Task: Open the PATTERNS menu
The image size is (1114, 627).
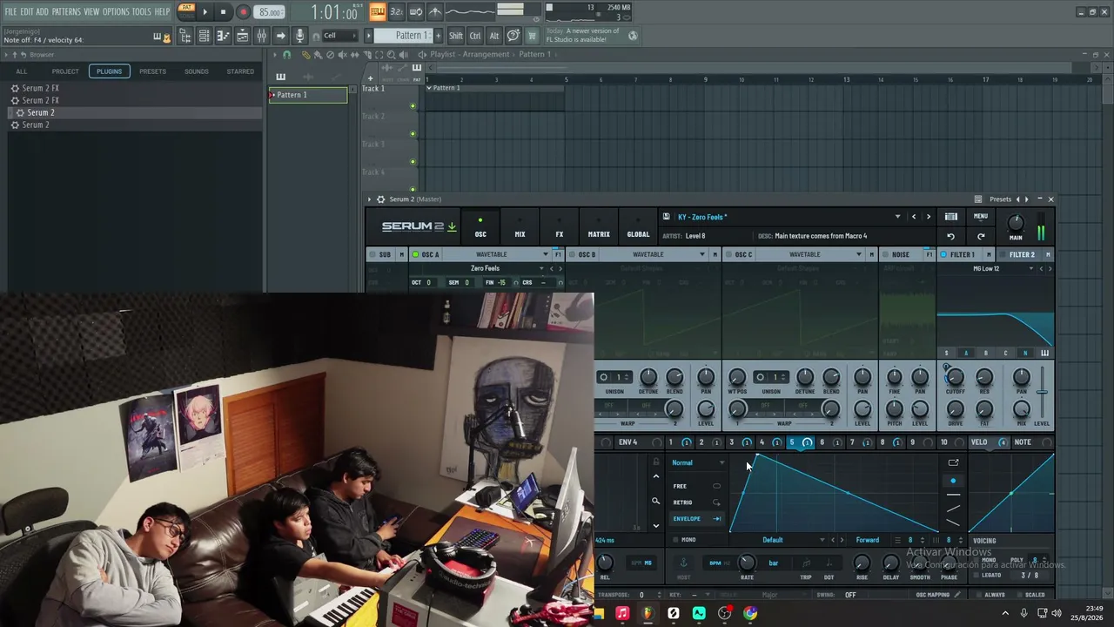Action: [x=66, y=11]
